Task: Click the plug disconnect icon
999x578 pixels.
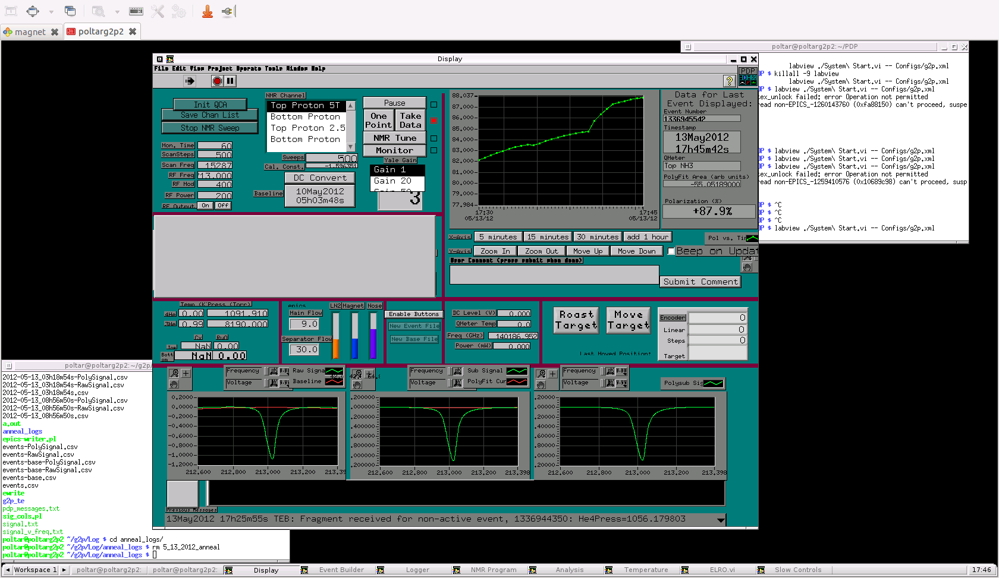Action: click(228, 11)
